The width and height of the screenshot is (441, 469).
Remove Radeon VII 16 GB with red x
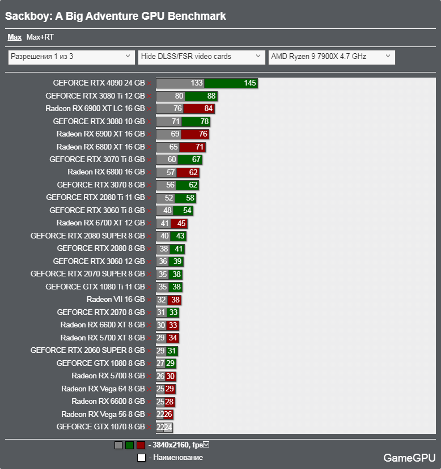point(149,300)
